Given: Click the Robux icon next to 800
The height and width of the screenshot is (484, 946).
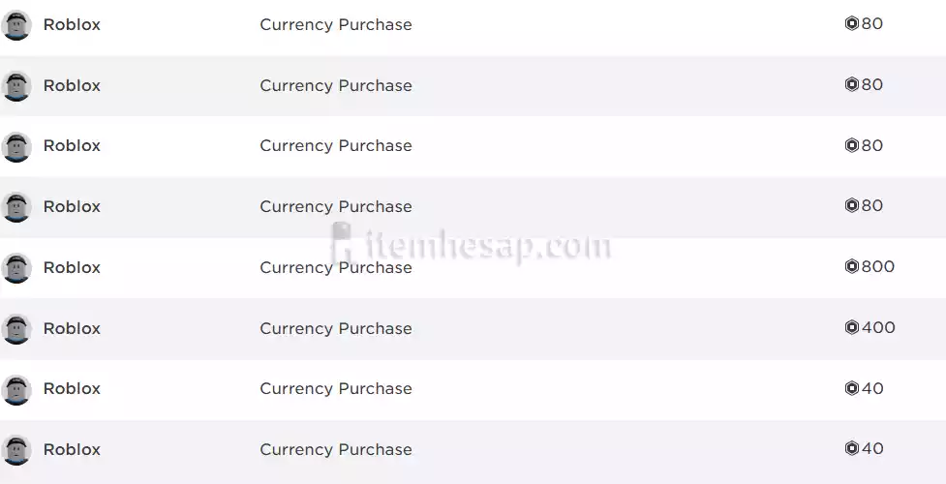Looking at the screenshot, I should (x=852, y=267).
